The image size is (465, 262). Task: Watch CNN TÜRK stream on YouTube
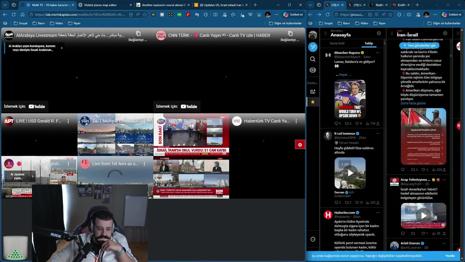coord(177,107)
